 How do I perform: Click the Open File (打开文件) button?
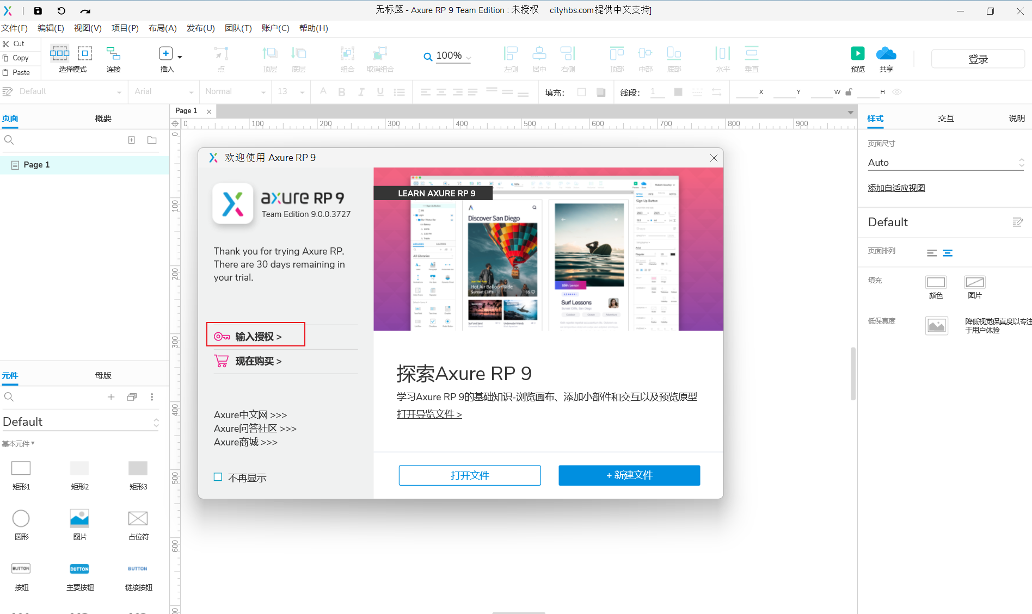tap(470, 475)
